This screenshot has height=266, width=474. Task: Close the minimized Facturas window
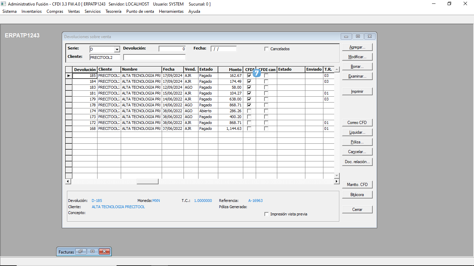coord(104,252)
